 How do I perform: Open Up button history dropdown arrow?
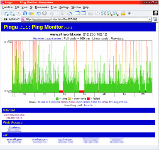[x=7, y=15]
